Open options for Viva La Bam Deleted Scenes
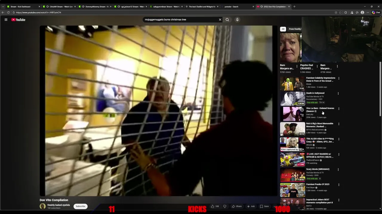 (x=338, y=108)
